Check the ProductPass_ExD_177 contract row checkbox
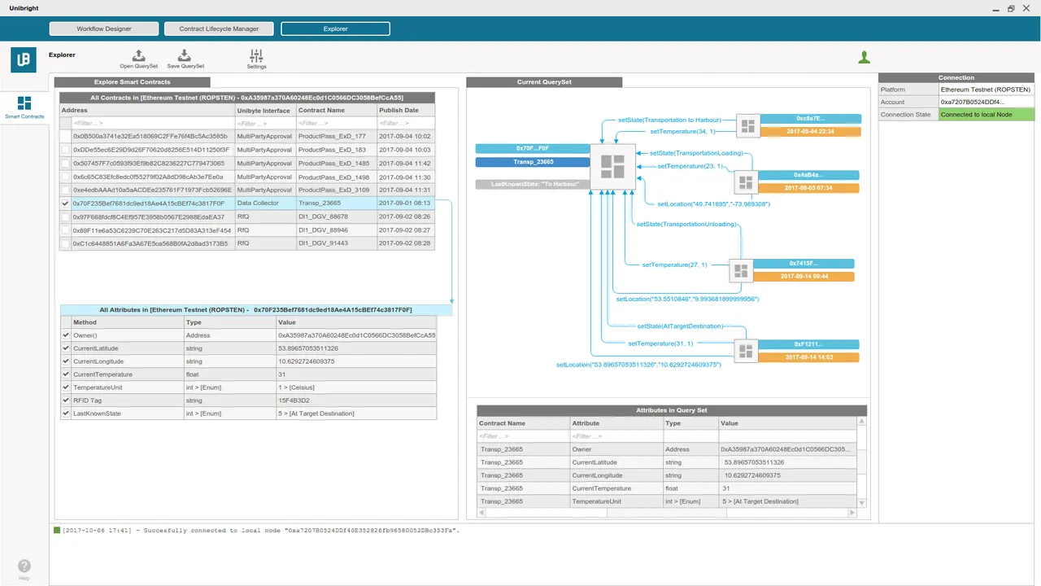This screenshot has height=586, width=1041. (65, 136)
